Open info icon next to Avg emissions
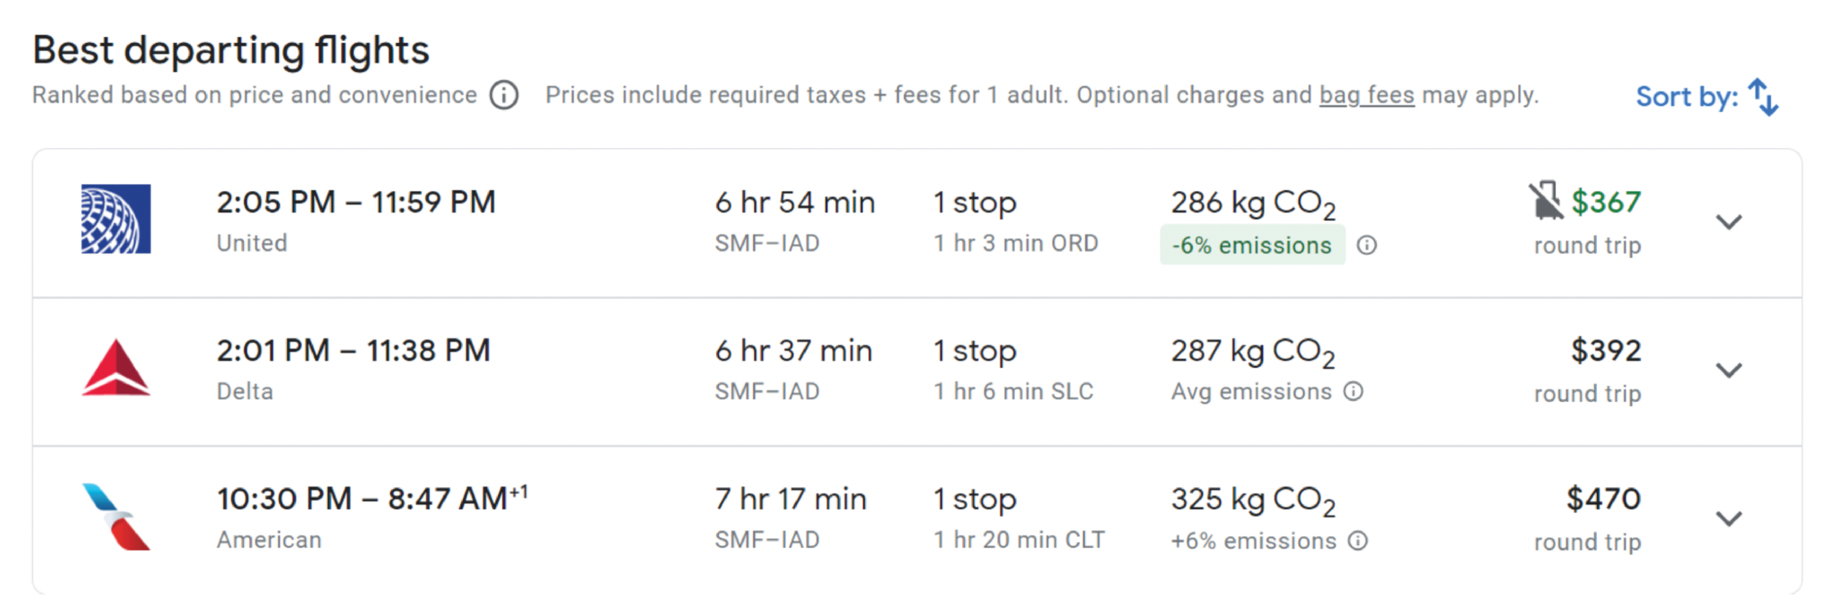1823x615 pixels. pyautogui.click(x=1353, y=391)
